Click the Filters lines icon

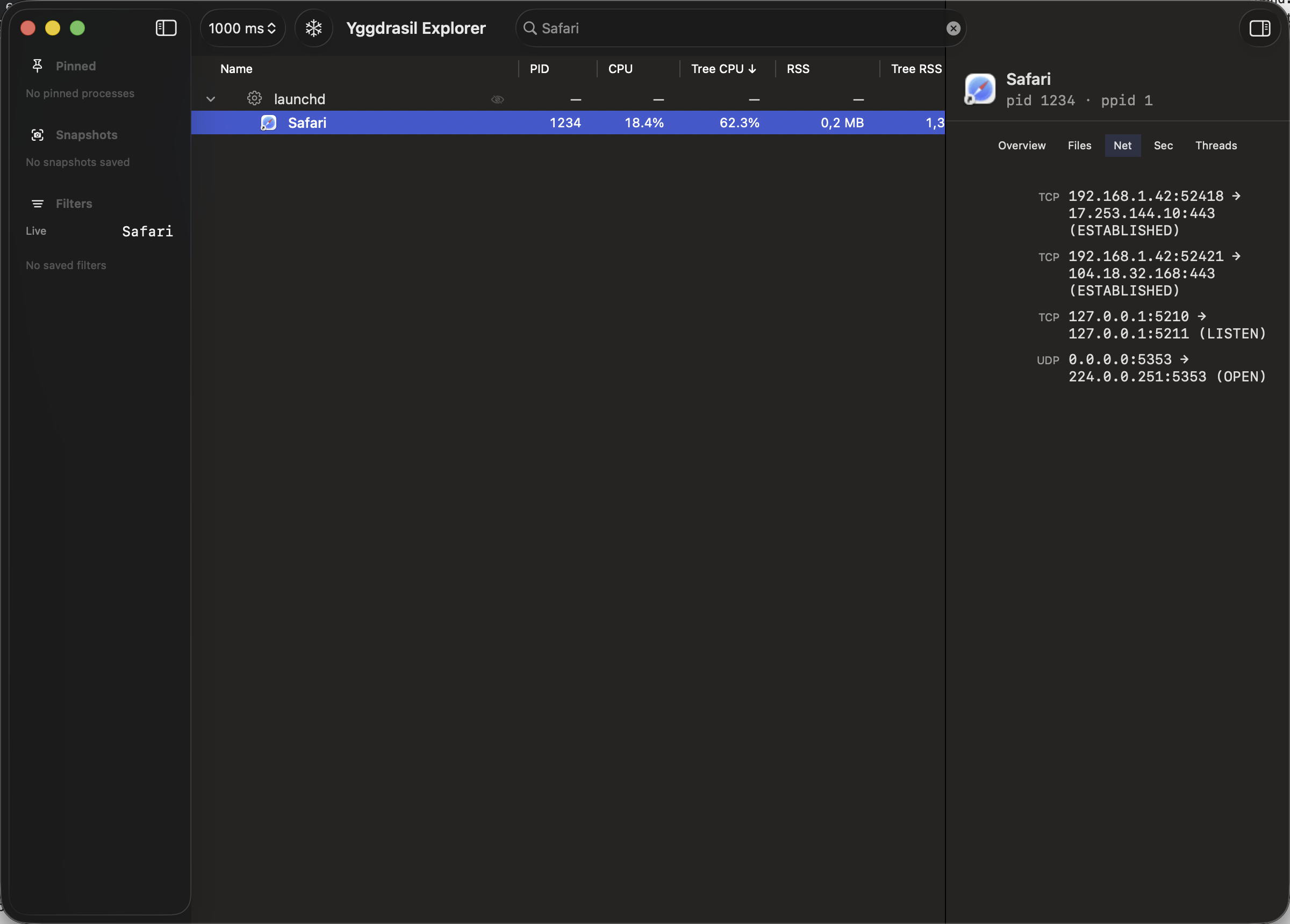(38, 204)
